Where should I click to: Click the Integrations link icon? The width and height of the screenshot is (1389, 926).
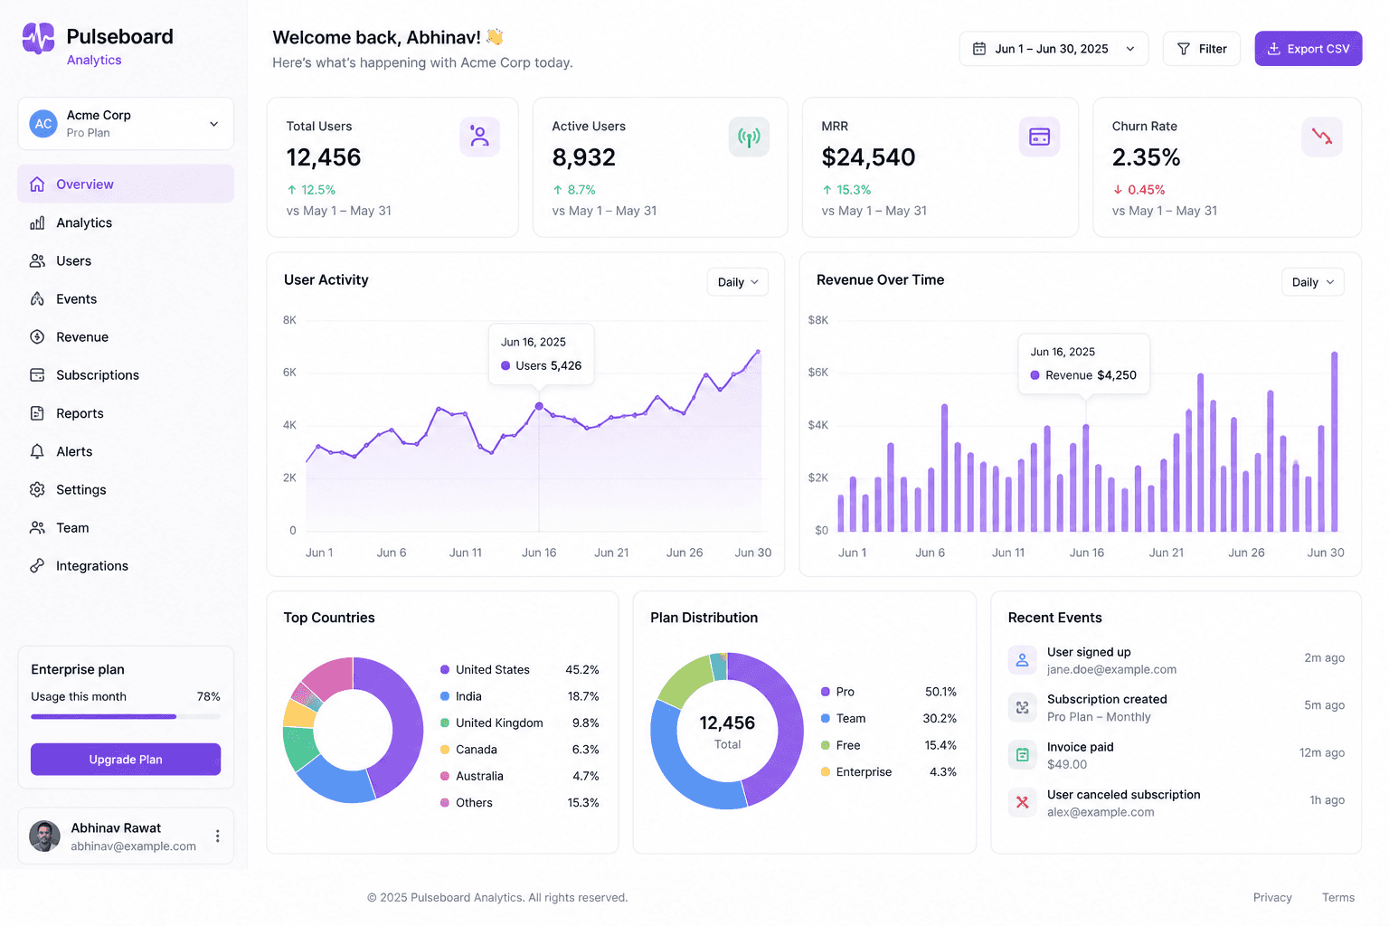pyautogui.click(x=37, y=565)
